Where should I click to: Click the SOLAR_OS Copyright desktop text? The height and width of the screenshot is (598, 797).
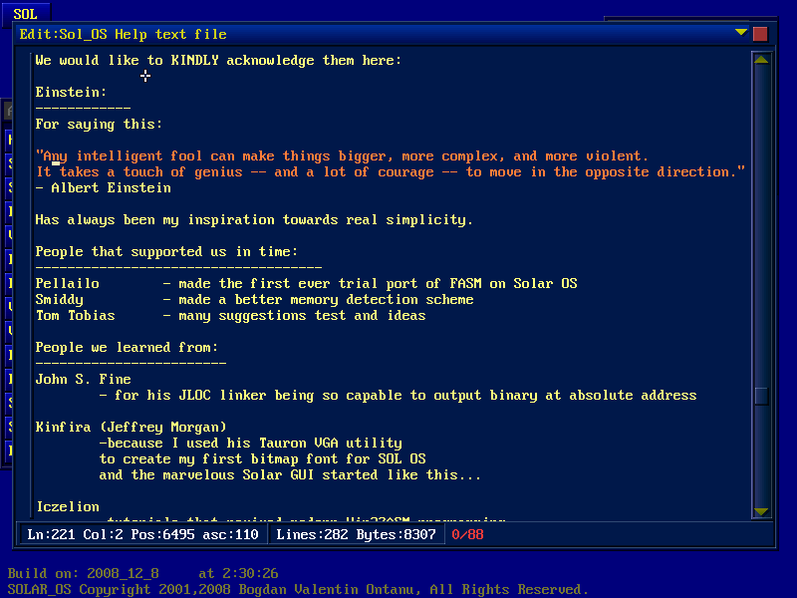tap(298, 590)
